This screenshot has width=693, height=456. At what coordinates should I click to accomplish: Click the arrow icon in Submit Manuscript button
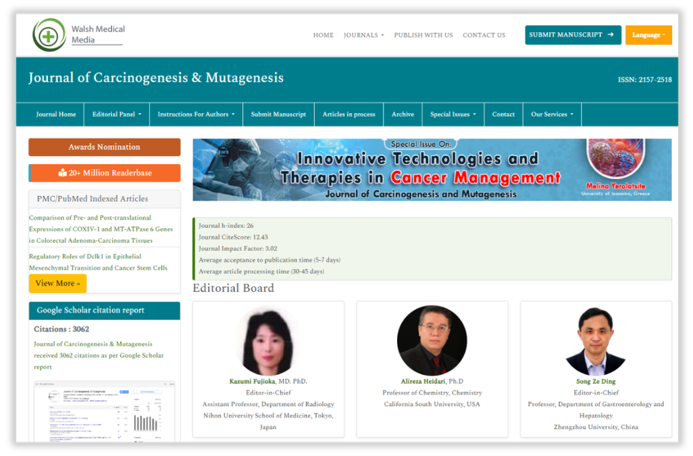click(x=610, y=35)
